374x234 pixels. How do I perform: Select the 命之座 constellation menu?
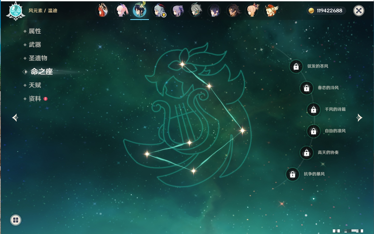tap(41, 72)
